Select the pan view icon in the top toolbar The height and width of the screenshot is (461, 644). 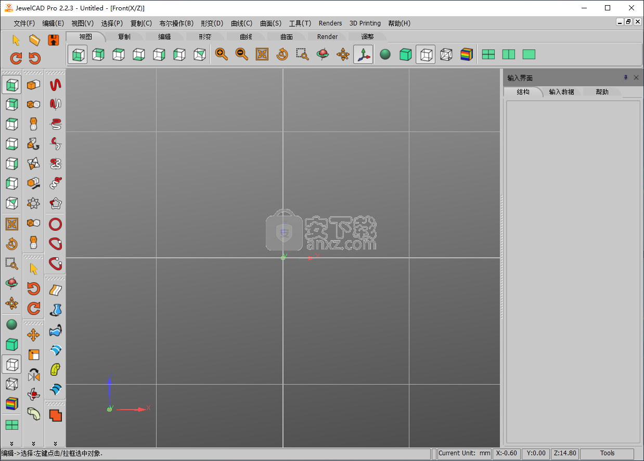click(343, 55)
